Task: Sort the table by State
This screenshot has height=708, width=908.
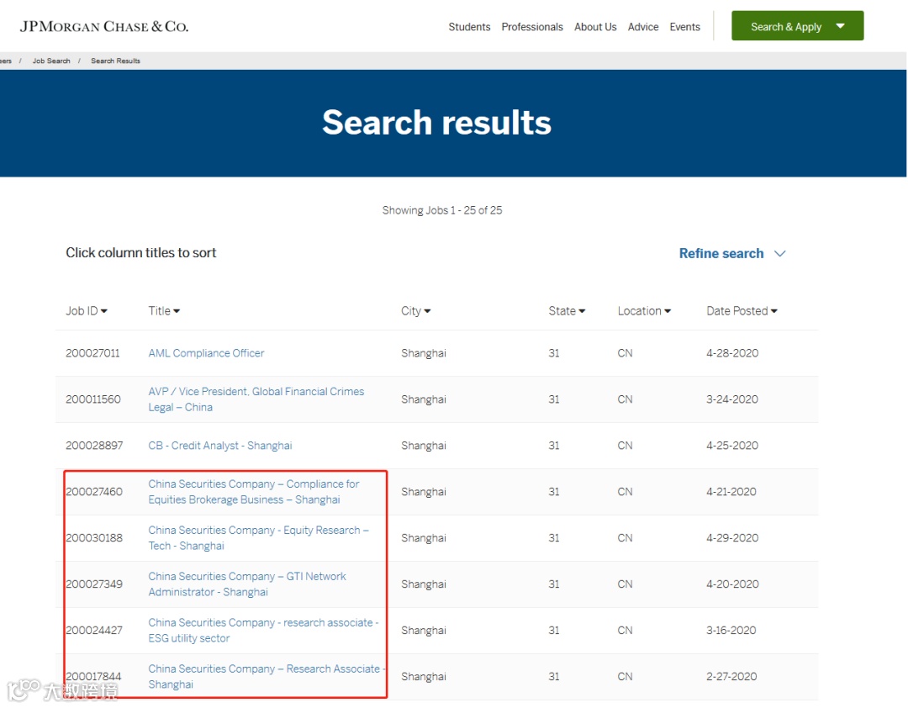Action: tap(567, 311)
